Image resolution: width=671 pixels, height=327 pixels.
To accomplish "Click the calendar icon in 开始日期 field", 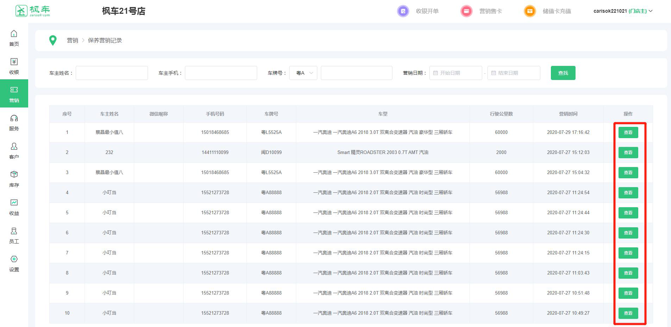I will click(435, 73).
